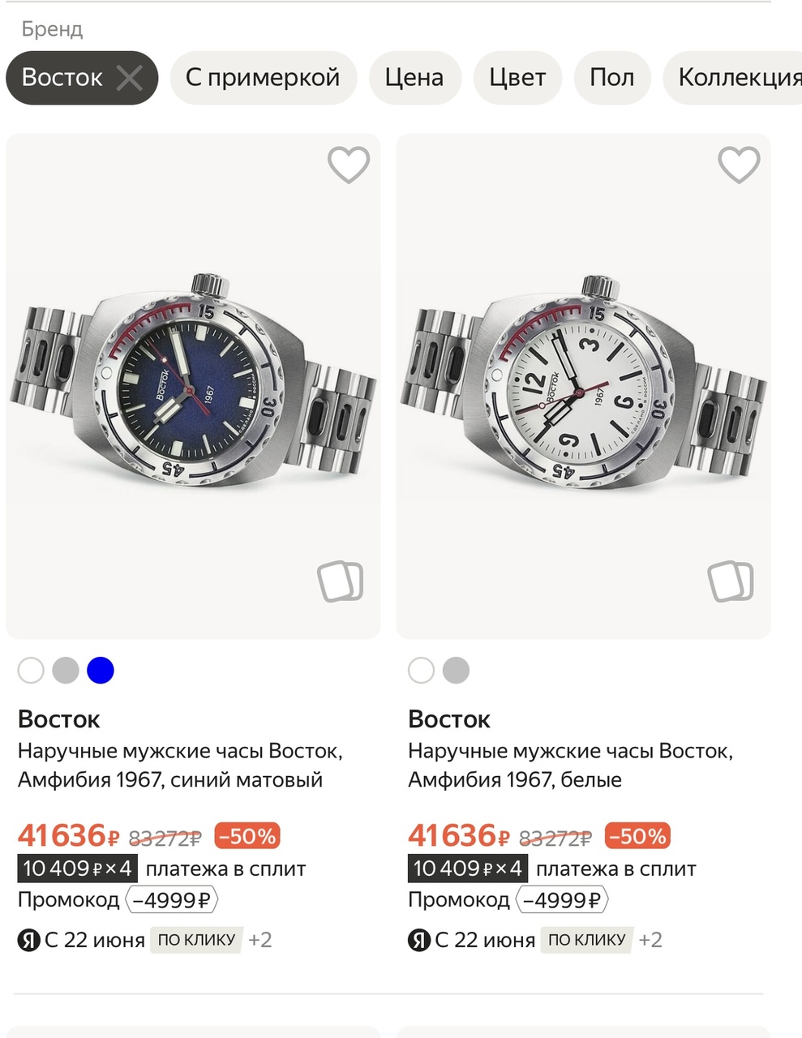Tap ПО КЛИКУ delivery badge on second product

(x=587, y=941)
